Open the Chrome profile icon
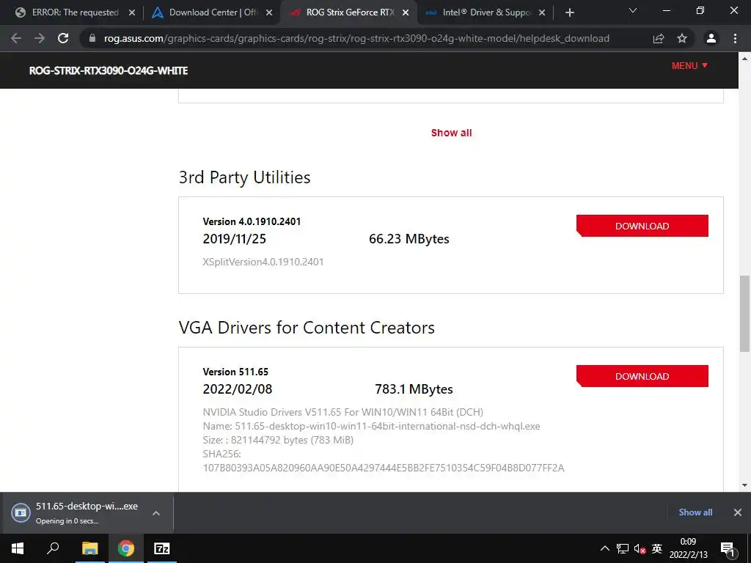The width and height of the screenshot is (751, 563). 711,38
